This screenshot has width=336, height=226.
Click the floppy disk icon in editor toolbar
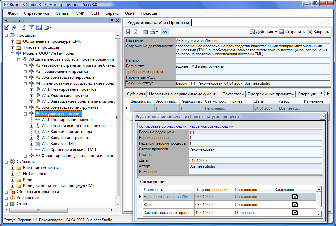click(128, 32)
